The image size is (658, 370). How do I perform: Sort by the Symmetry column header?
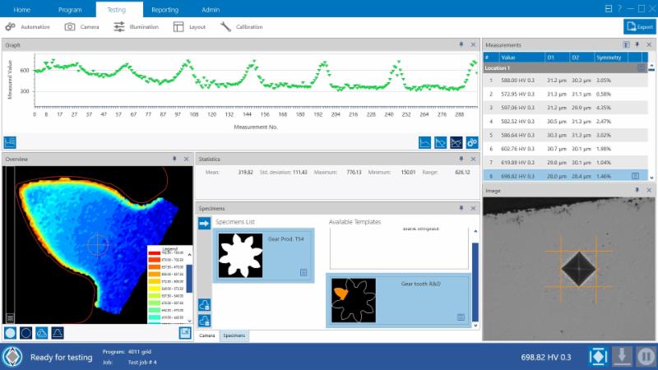click(x=610, y=58)
